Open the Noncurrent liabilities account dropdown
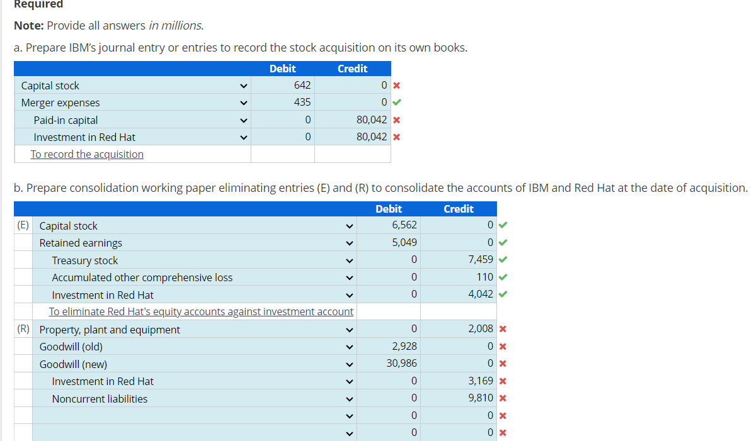This screenshot has height=441, width=754. coord(195,399)
